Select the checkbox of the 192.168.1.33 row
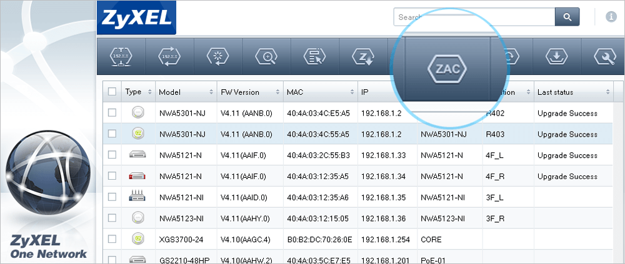The height and width of the screenshot is (264, 625). point(112,155)
